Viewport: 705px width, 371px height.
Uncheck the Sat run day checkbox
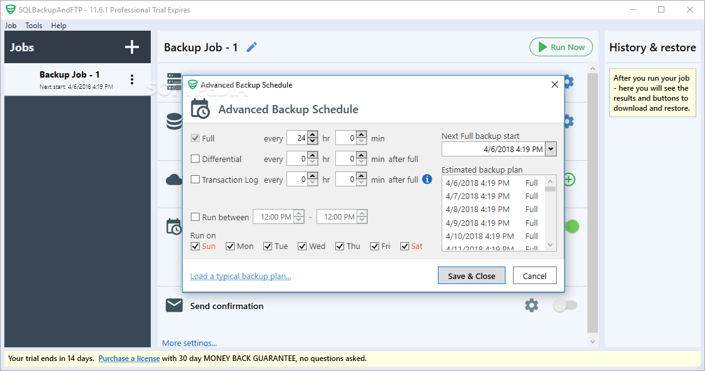click(x=404, y=246)
